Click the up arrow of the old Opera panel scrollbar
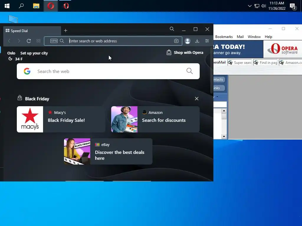 (224, 111)
